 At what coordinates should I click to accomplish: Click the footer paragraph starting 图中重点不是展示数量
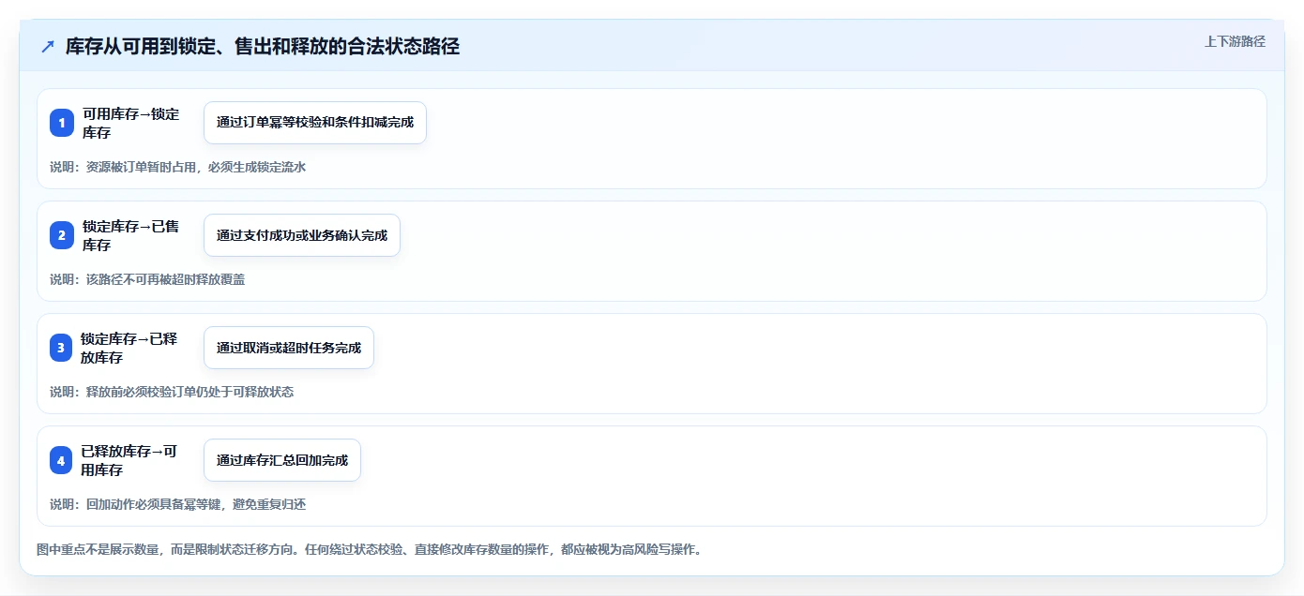click(369, 549)
